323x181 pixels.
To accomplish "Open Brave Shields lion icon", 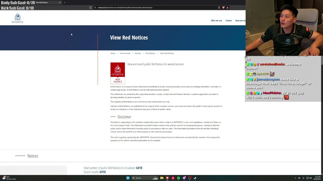I will [223, 8].
